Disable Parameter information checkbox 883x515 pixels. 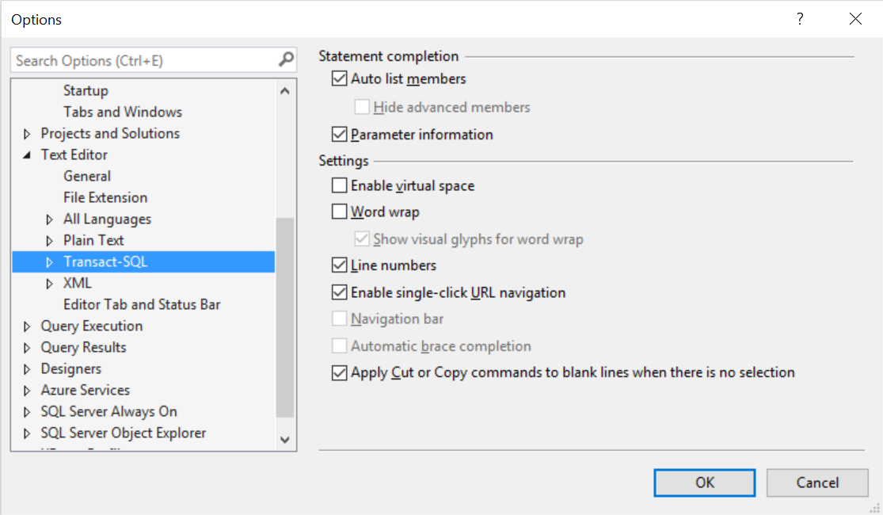coord(340,135)
